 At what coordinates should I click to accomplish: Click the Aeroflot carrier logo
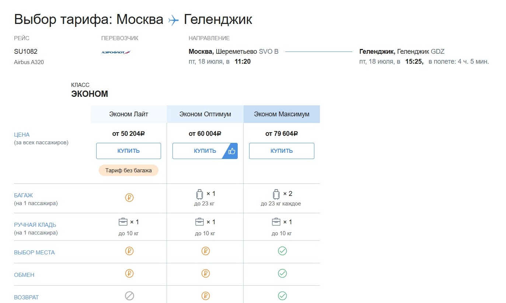(116, 52)
